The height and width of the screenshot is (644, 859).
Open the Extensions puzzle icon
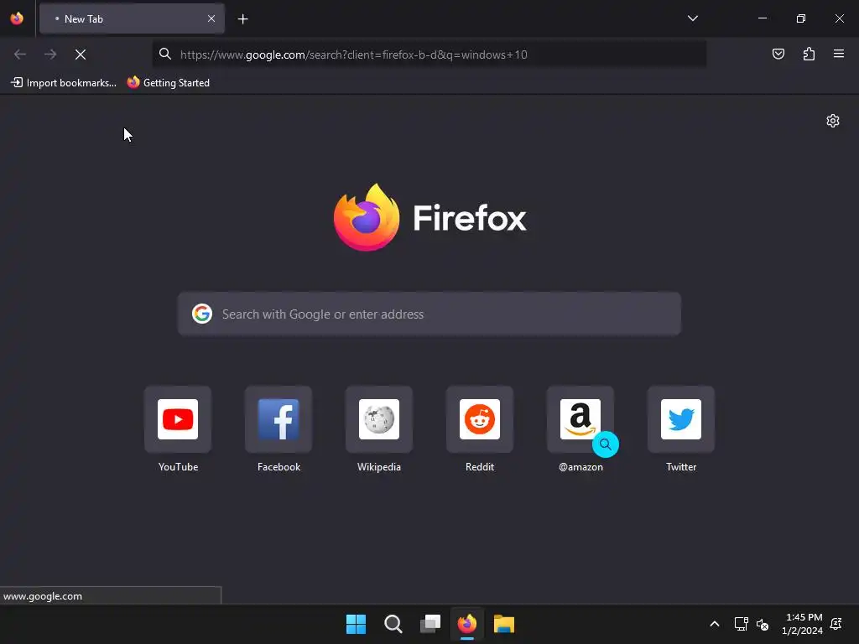click(809, 54)
